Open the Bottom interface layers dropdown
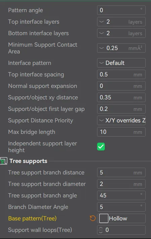The width and height of the screenshot is (151, 239). point(121,33)
